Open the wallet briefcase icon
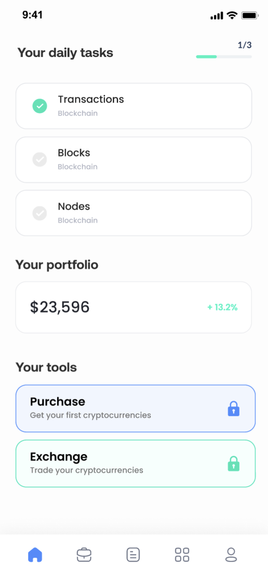Screen dimensions: 268x583 pos(84,554)
